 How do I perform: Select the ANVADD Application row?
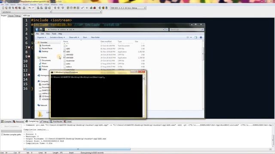tap(104, 58)
